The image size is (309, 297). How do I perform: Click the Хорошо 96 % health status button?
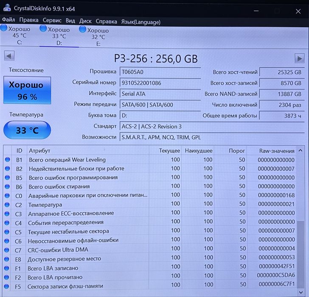point(27,90)
